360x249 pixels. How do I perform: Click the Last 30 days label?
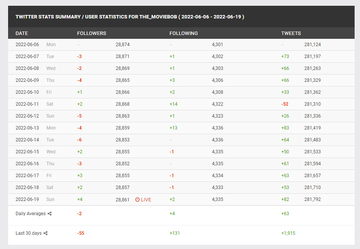(28, 233)
